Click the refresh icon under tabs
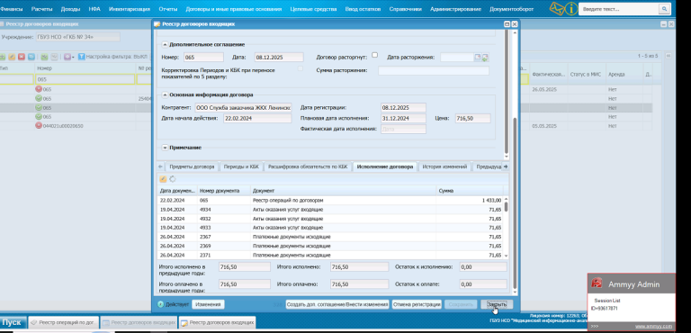This screenshot has width=691, height=333. coord(173,179)
